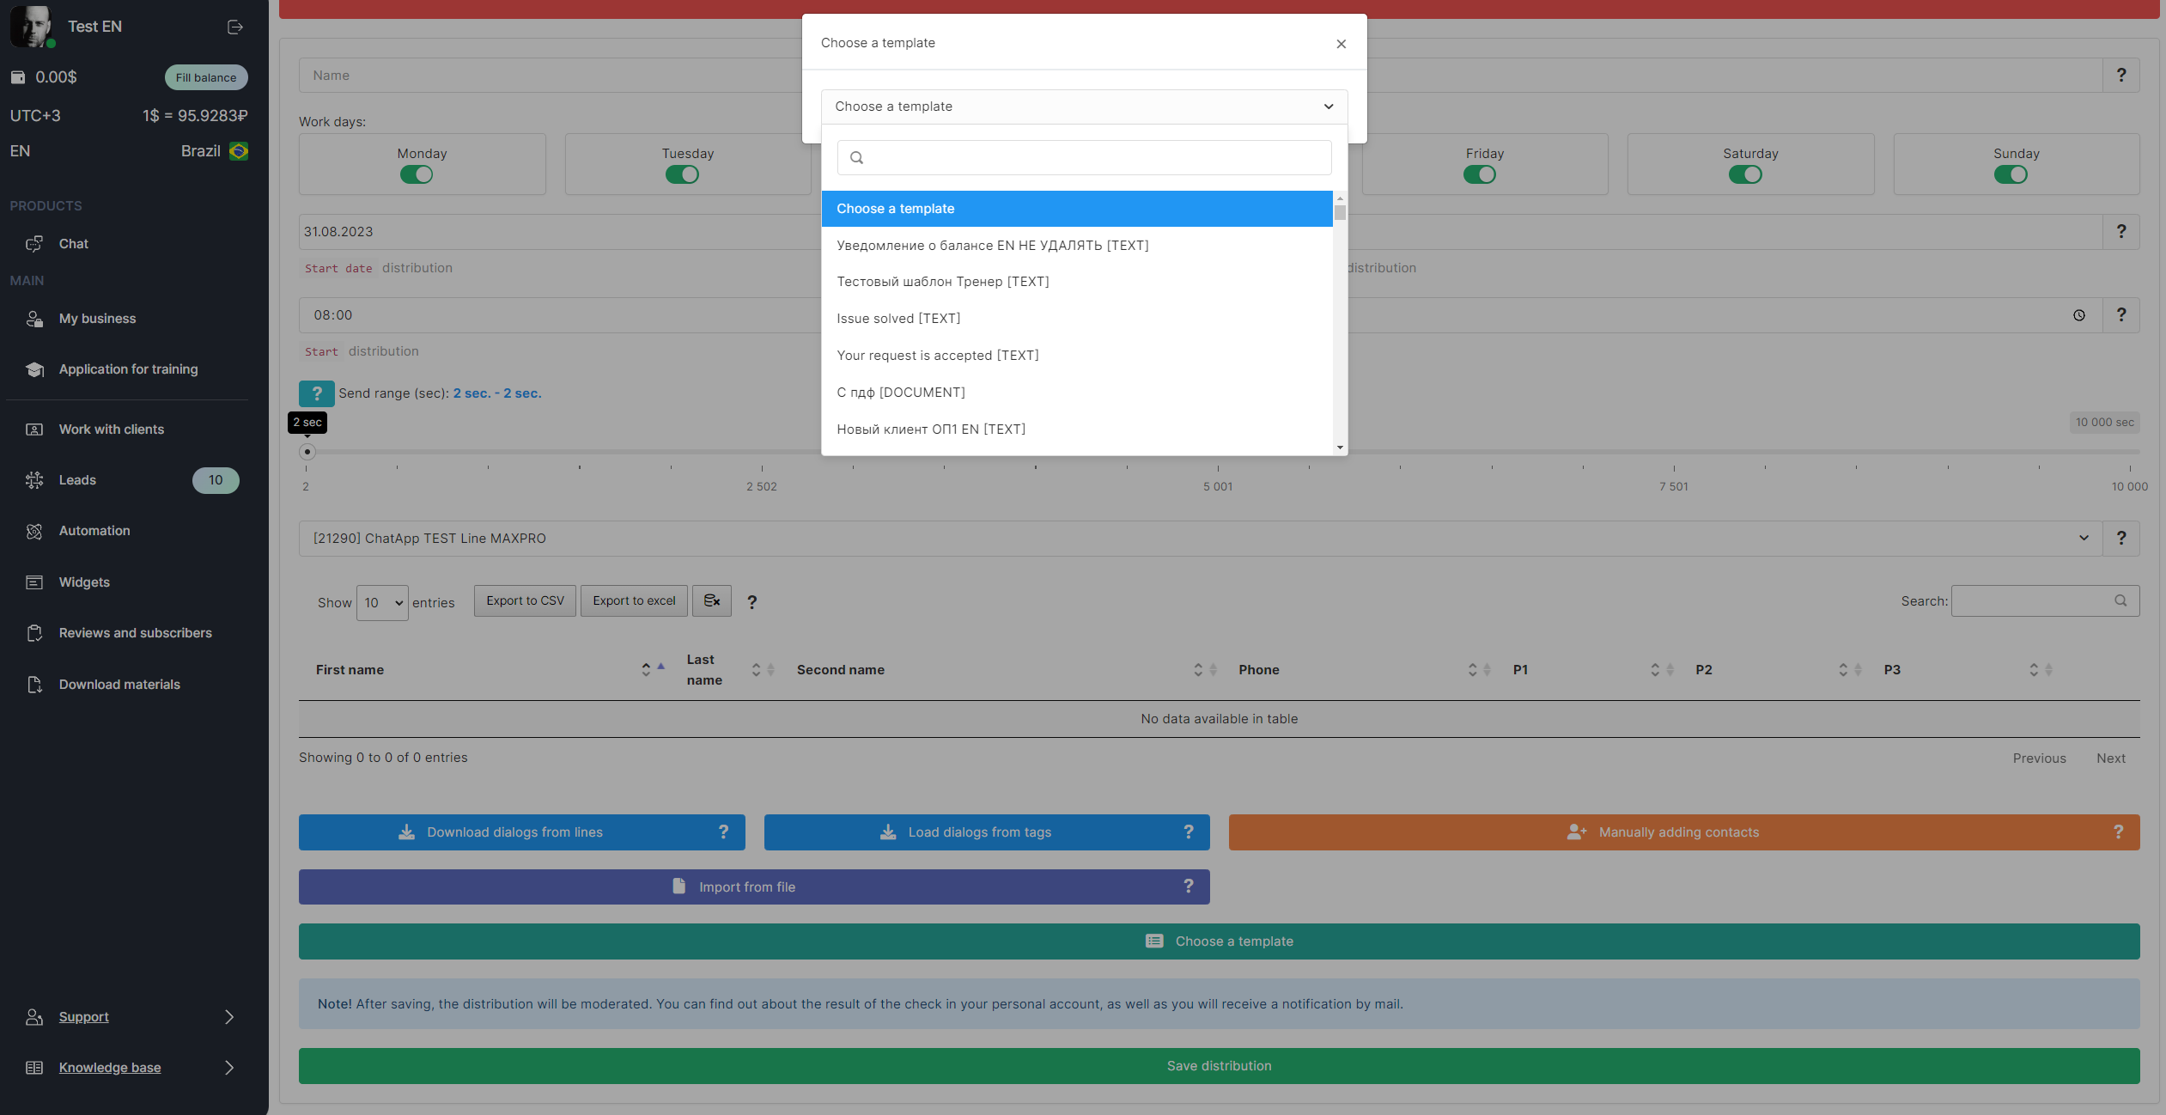
Task: Open Chat from the sidebar
Action: pos(73,244)
